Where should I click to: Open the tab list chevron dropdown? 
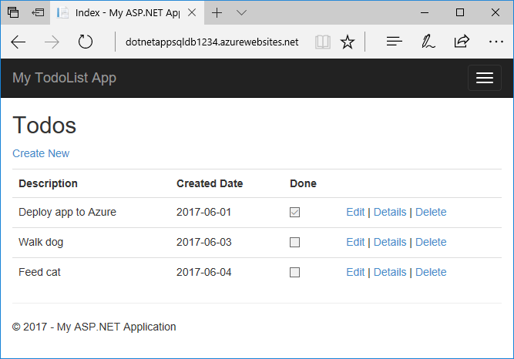pos(241,13)
